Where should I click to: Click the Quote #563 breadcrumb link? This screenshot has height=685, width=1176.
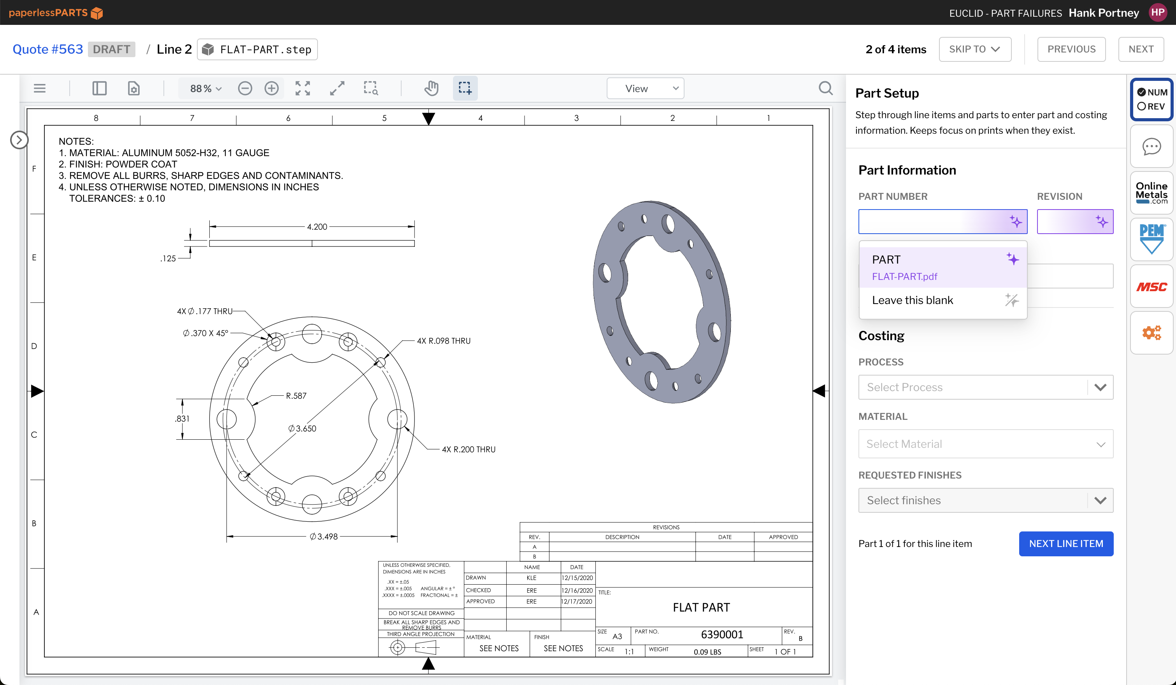point(47,49)
